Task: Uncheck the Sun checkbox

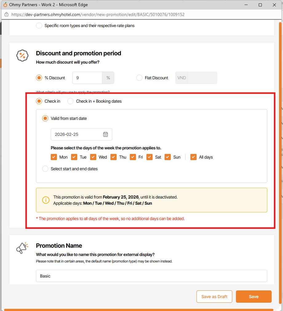Action: [x=168, y=157]
